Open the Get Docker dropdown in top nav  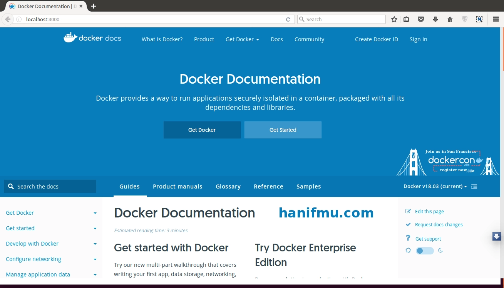point(242,39)
